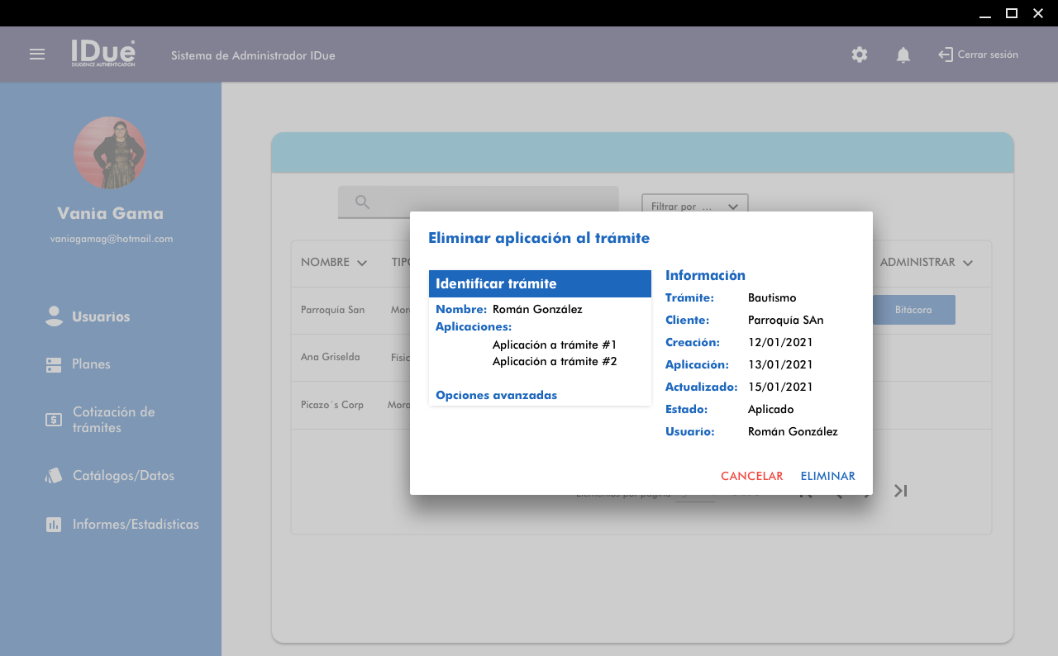Open the Planes sidebar section
This screenshot has width=1058, height=656.
tap(91, 364)
